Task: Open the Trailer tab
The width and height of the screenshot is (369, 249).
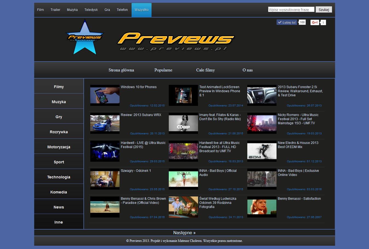Action: pos(55,10)
